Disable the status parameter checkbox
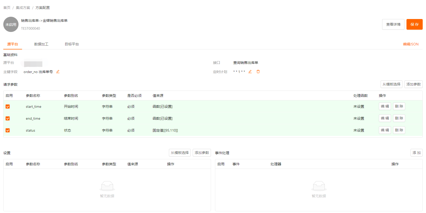 click(8, 130)
